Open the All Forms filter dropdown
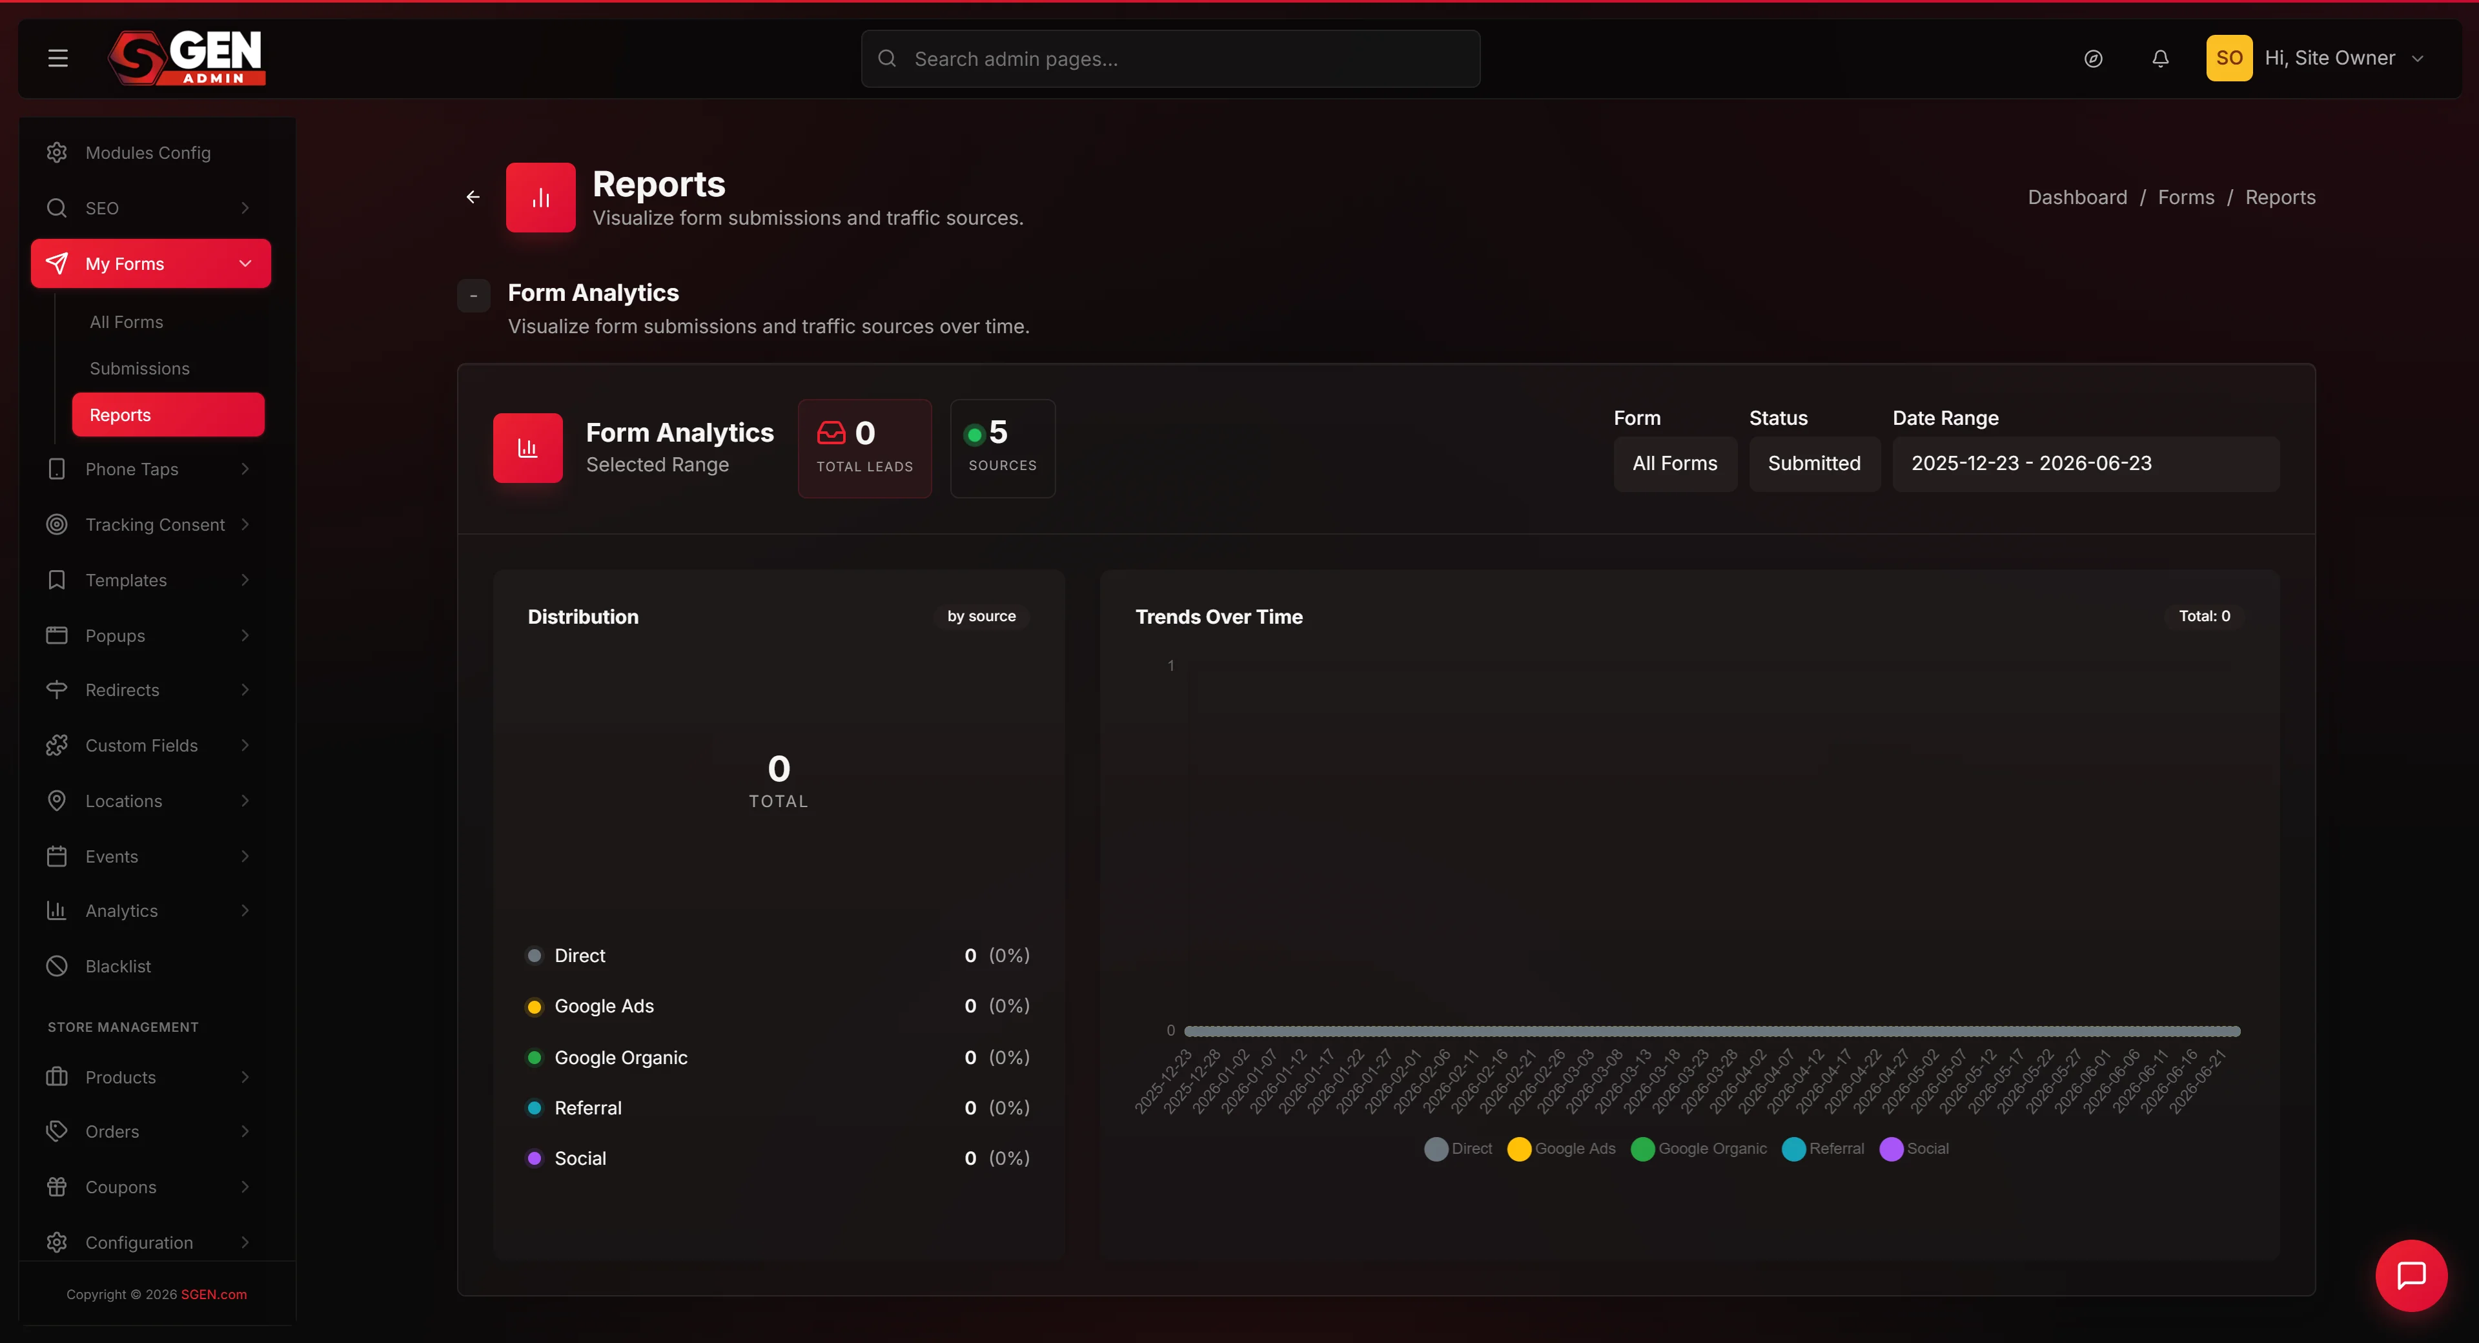Viewport: 2479px width, 1343px height. tap(1675, 463)
